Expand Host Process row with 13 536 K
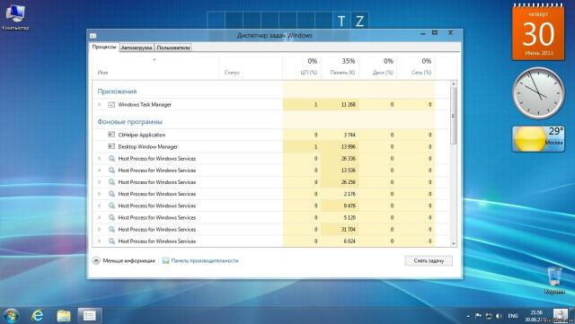The width and height of the screenshot is (575, 324). coord(100,171)
